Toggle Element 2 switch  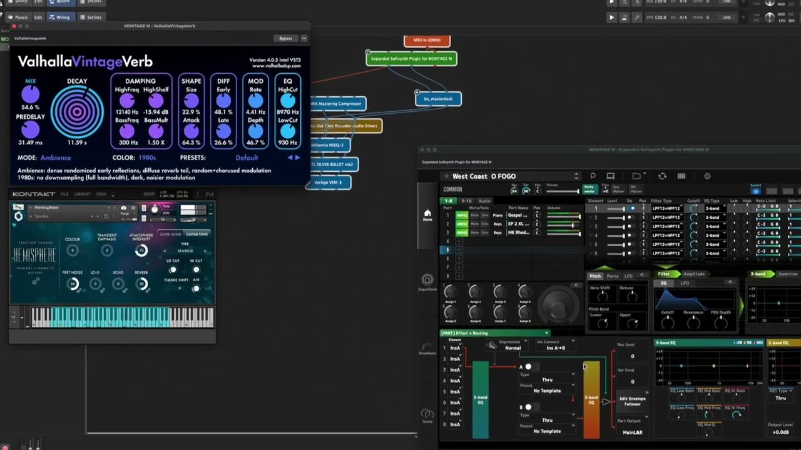tap(631, 217)
